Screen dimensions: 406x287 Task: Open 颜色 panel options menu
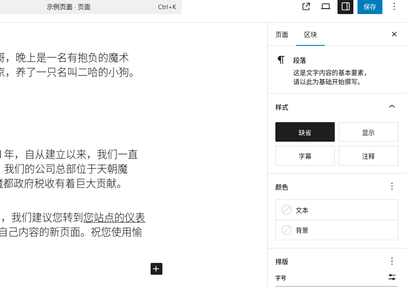[392, 187]
